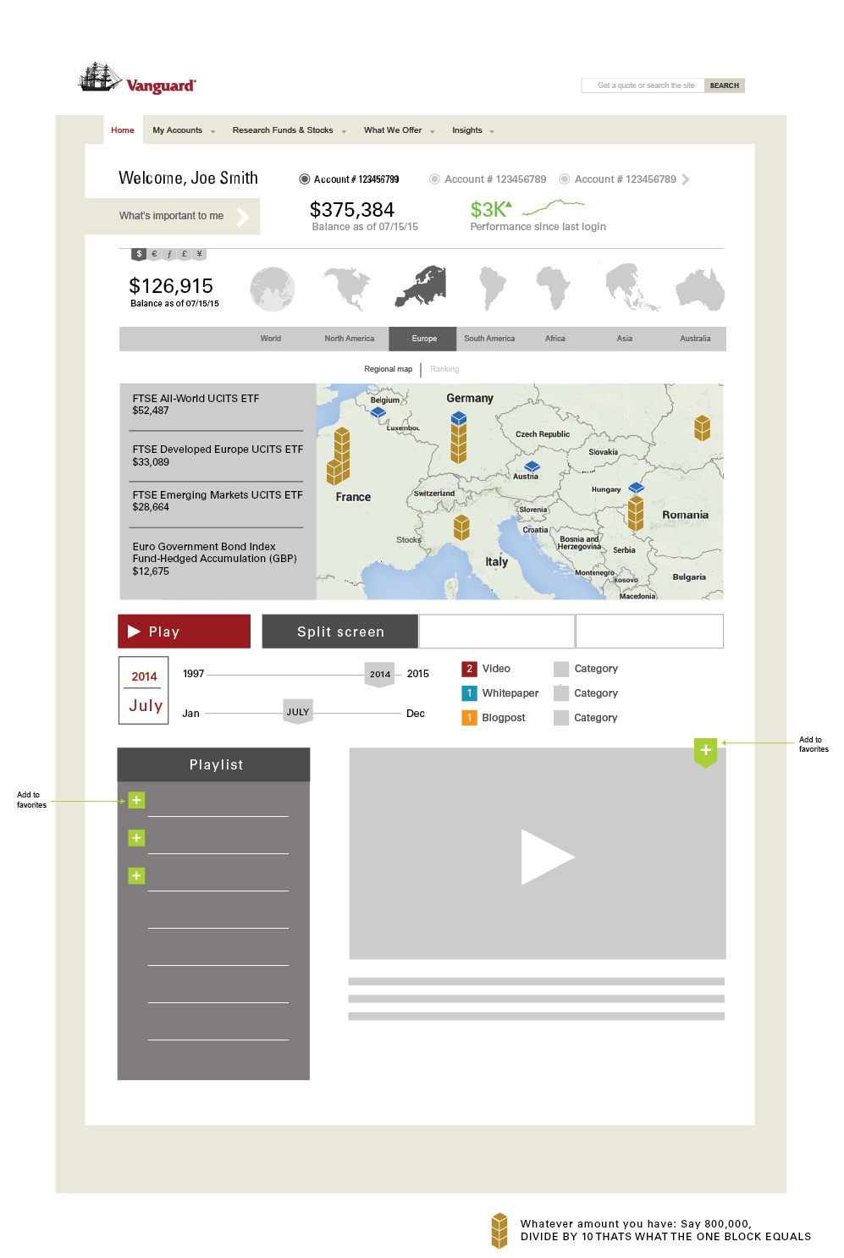Open FTSE Emerging Markets UCITS ETF fund

pos(218,501)
